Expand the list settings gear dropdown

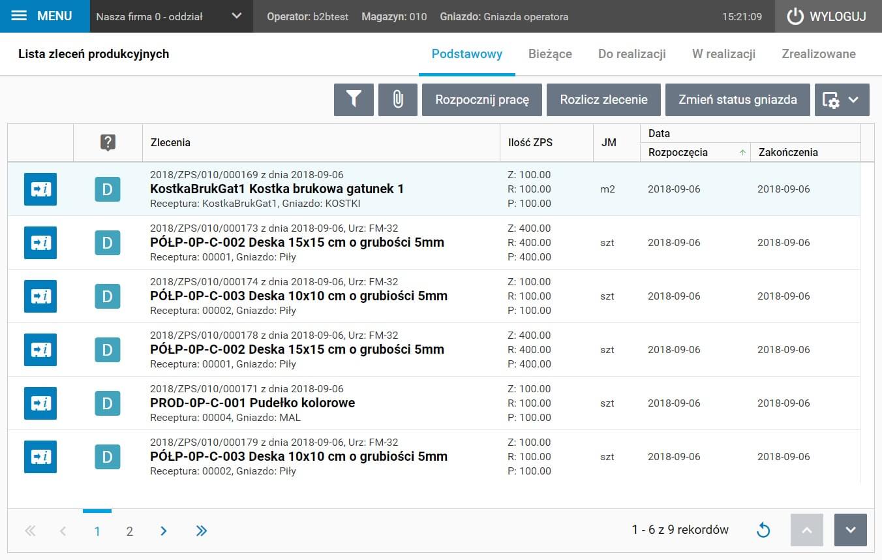click(x=842, y=100)
